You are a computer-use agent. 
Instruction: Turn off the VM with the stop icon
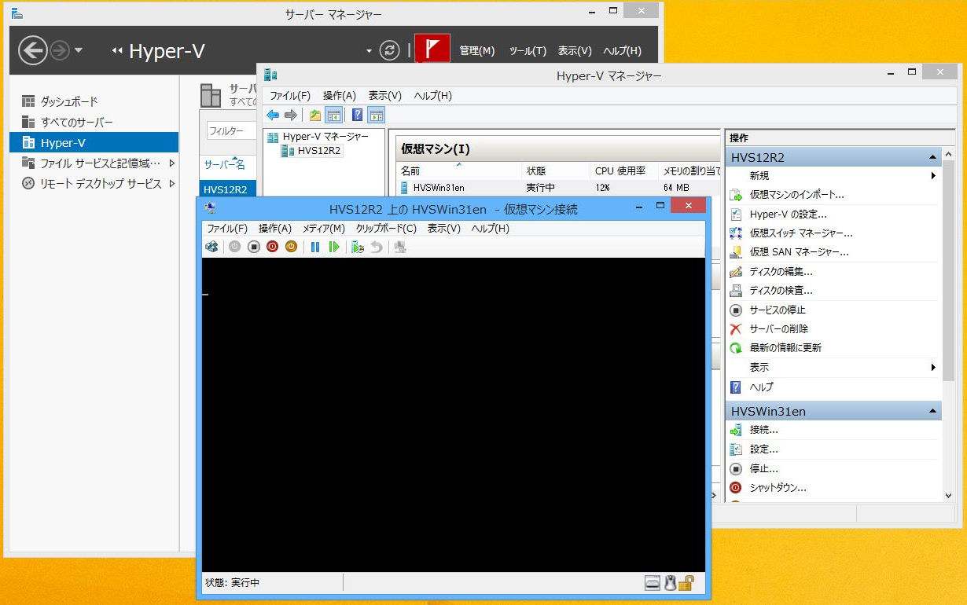pyautogui.click(x=253, y=247)
